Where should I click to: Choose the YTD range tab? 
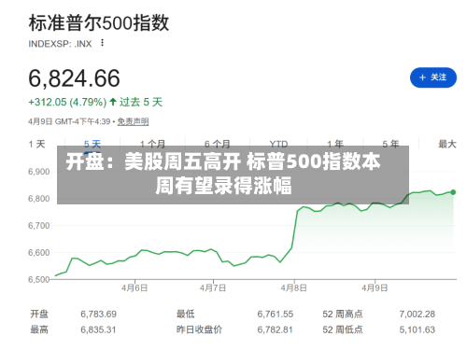(278, 144)
